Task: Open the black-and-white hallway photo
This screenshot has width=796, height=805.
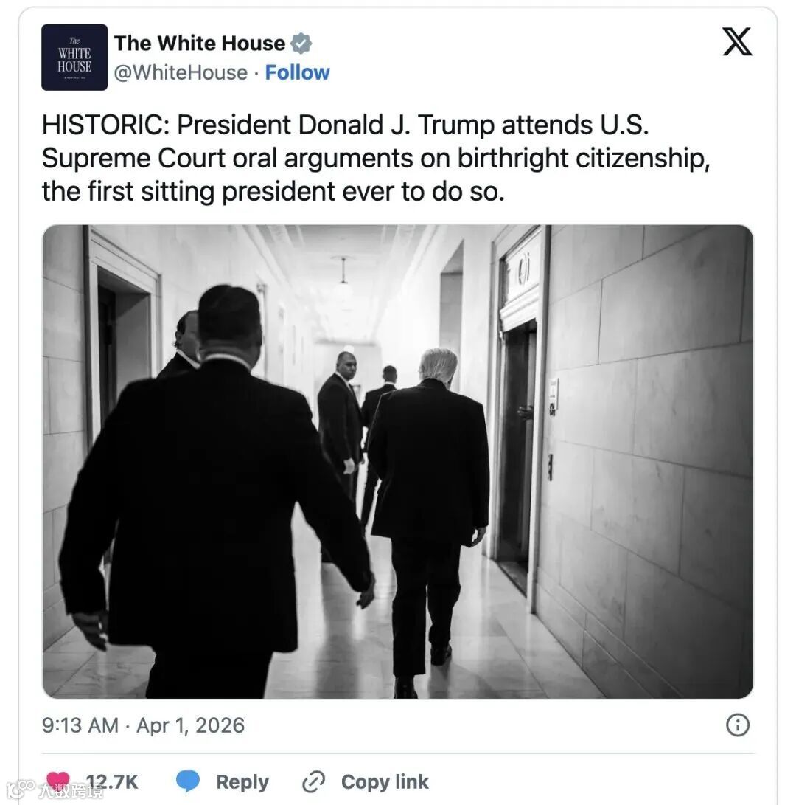Action: (x=397, y=462)
